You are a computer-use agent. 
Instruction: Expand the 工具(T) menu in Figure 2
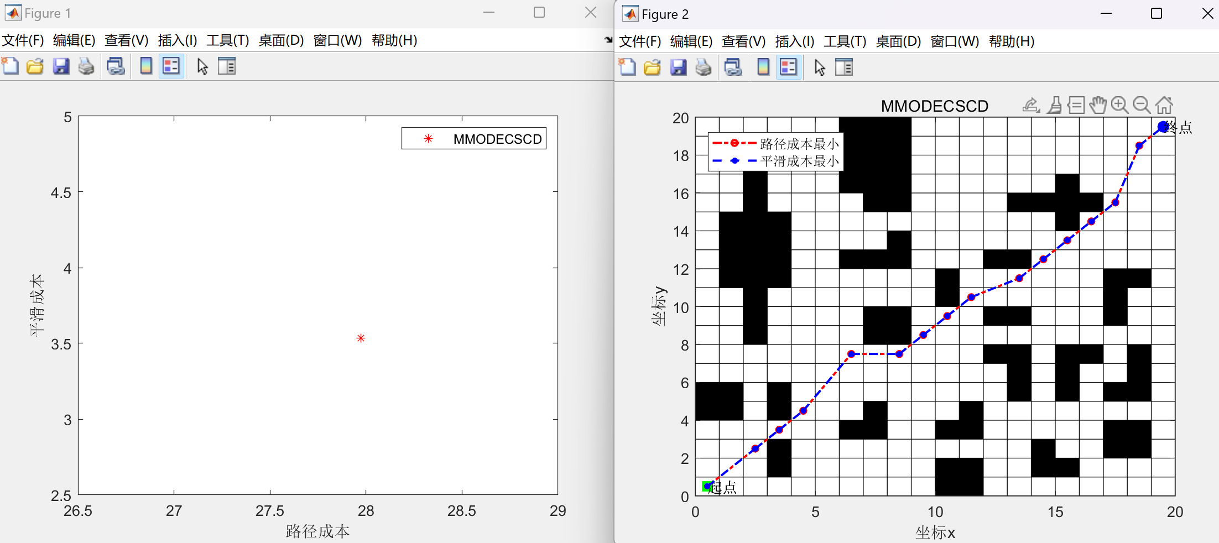[x=845, y=41]
